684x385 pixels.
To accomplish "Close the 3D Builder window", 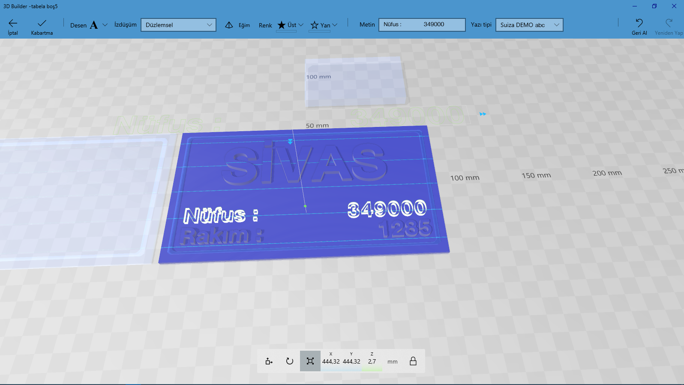I will click(x=674, y=6).
